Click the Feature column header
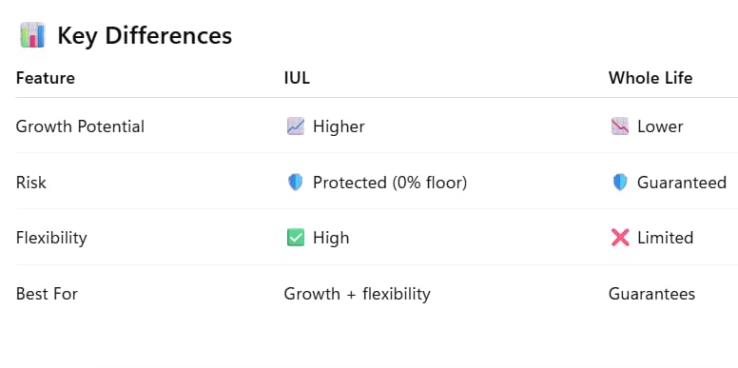Screen dimensions: 738x368 point(46,78)
